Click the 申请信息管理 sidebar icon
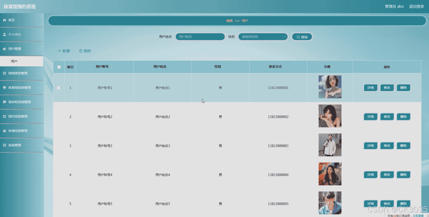The image size is (429, 217). click(x=4, y=131)
